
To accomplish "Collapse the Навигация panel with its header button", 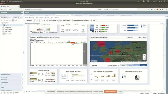I will (22, 13).
